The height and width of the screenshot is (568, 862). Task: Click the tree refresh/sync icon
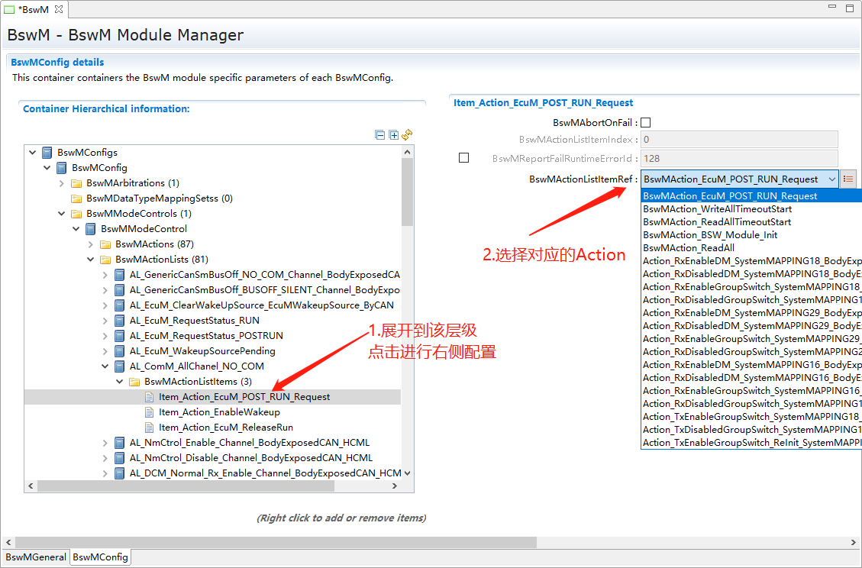408,135
